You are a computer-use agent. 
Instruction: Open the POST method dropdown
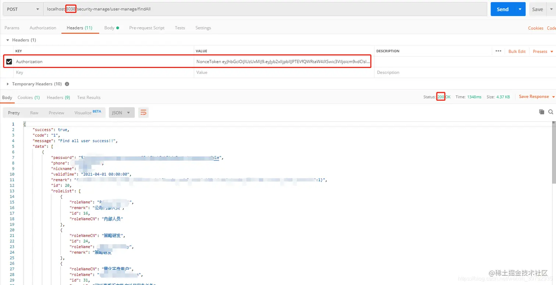[x=23, y=9]
